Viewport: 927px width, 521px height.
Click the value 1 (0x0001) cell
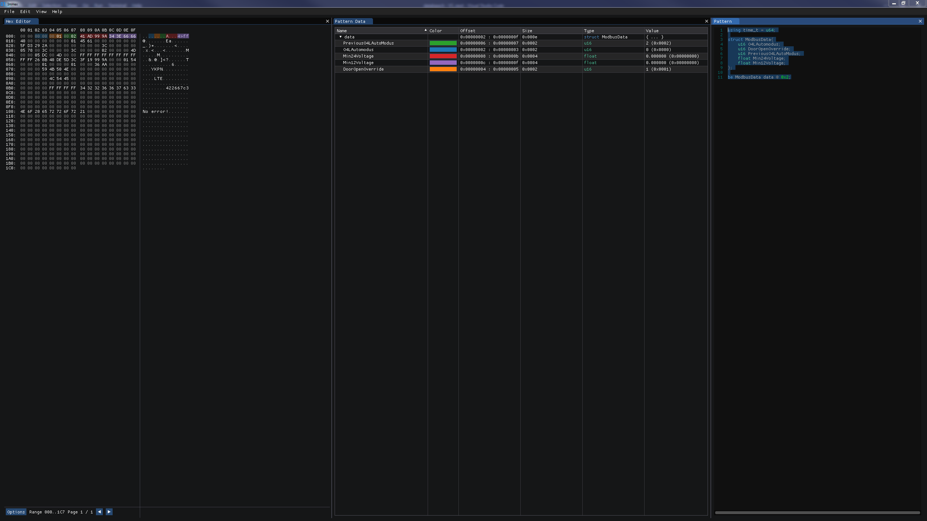point(658,69)
